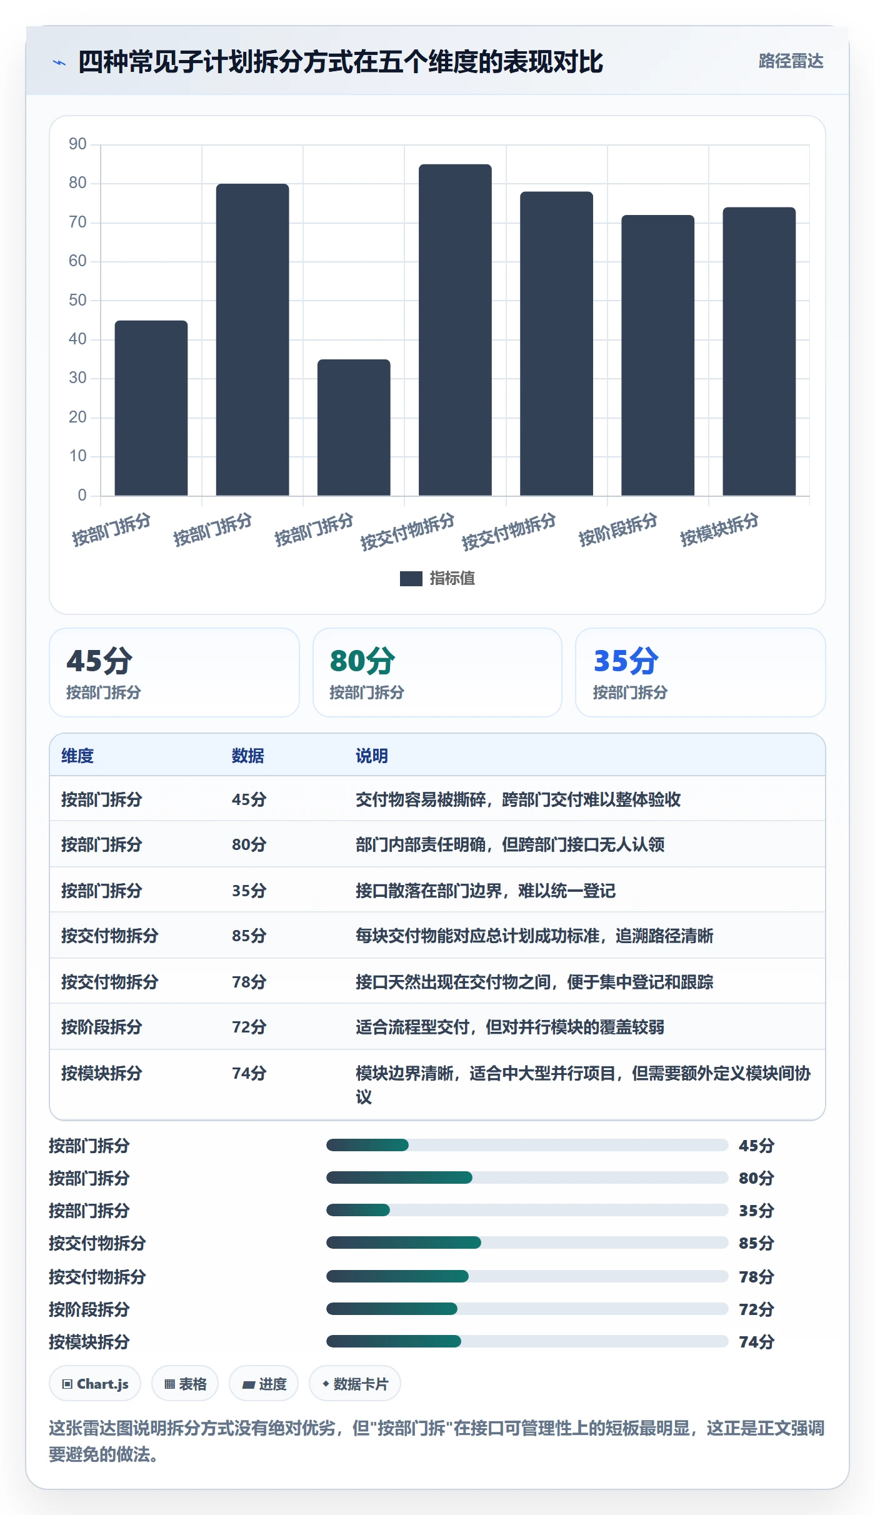Click the tallest chart bar at 85
This screenshot has width=875, height=1515.
[455, 330]
